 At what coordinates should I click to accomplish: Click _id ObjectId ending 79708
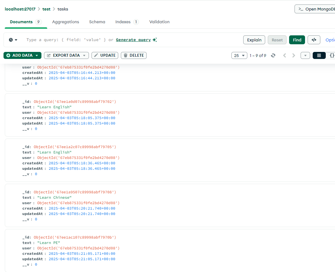pyautogui.click(x=75, y=192)
